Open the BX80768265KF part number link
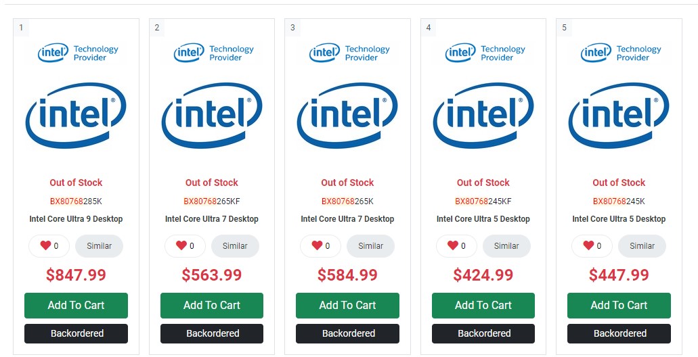The image size is (698, 357). [x=212, y=201]
